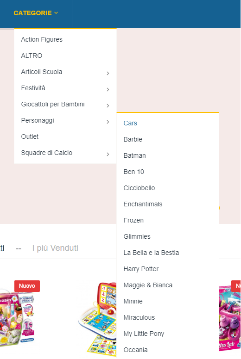
Task: Click the Personaggi submenu chevron
Action: click(108, 122)
